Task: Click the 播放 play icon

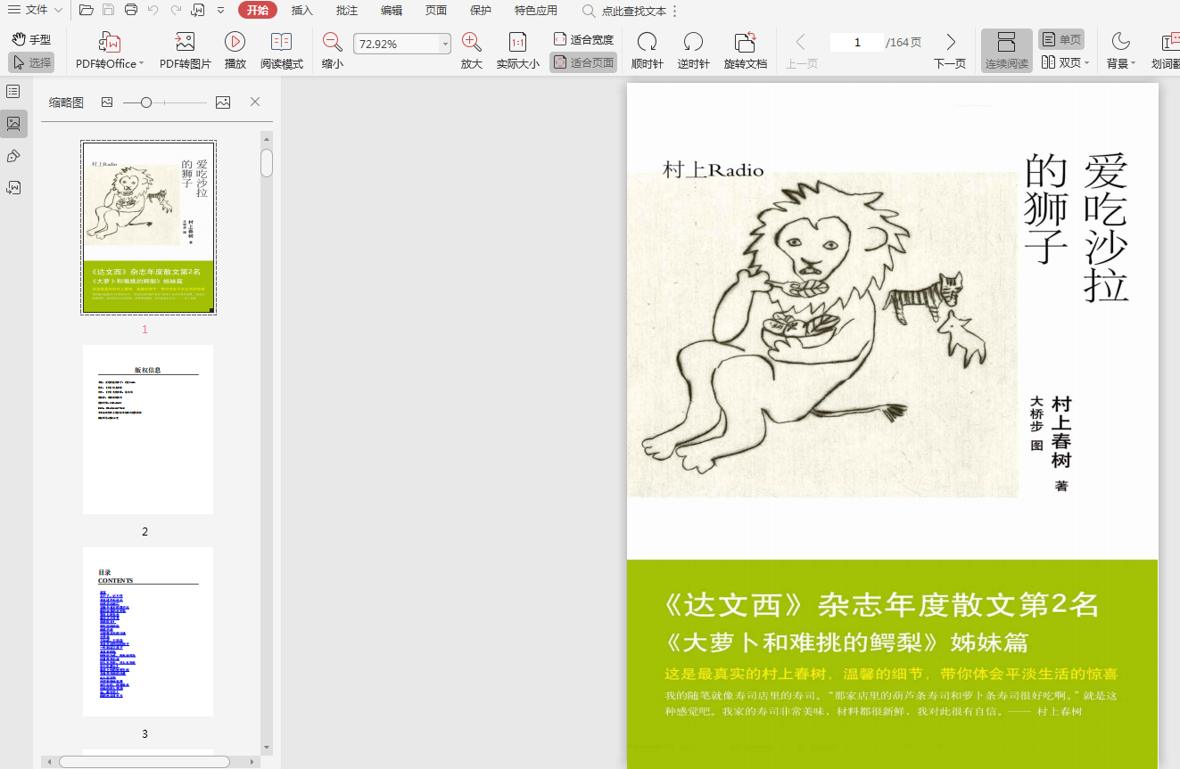Action: pyautogui.click(x=235, y=43)
